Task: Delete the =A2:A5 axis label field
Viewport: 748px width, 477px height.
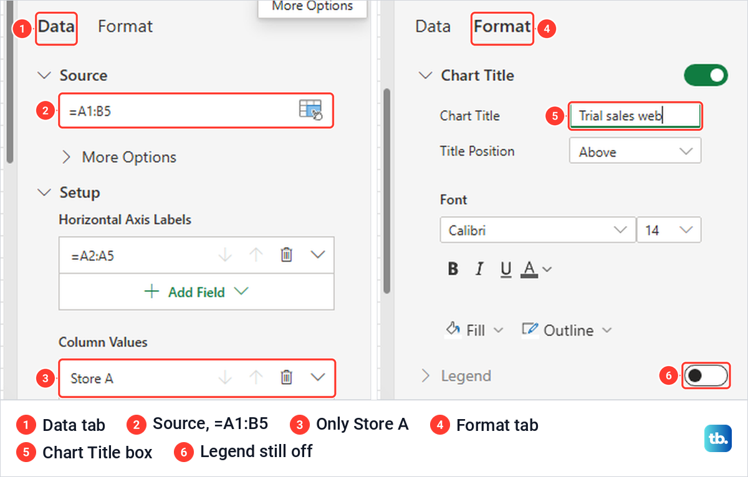Action: [287, 255]
